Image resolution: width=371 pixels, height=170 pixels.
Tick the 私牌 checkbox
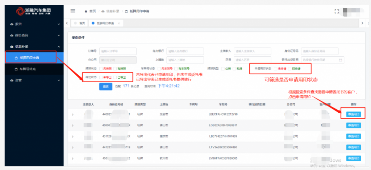pos(234,69)
